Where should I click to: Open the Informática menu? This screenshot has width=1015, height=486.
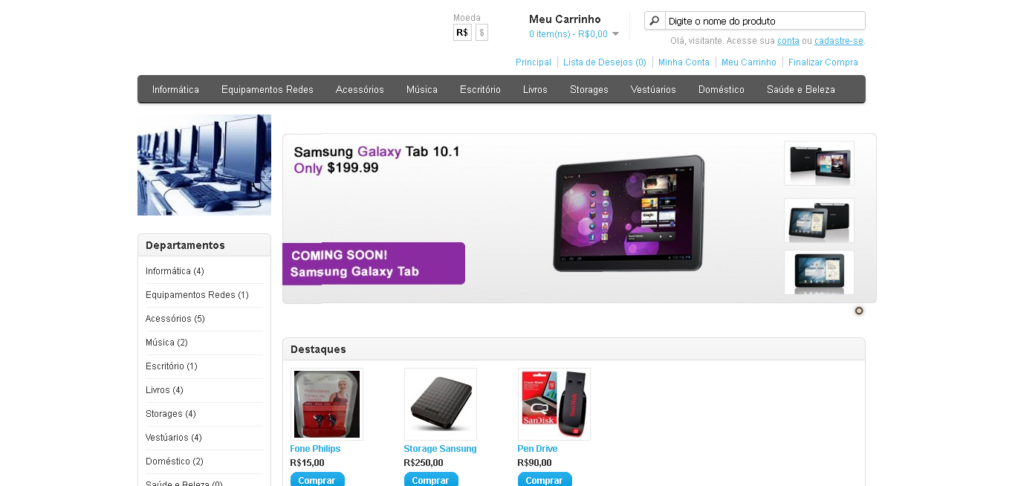(175, 89)
